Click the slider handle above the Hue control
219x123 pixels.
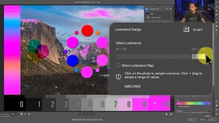tap(193, 96)
